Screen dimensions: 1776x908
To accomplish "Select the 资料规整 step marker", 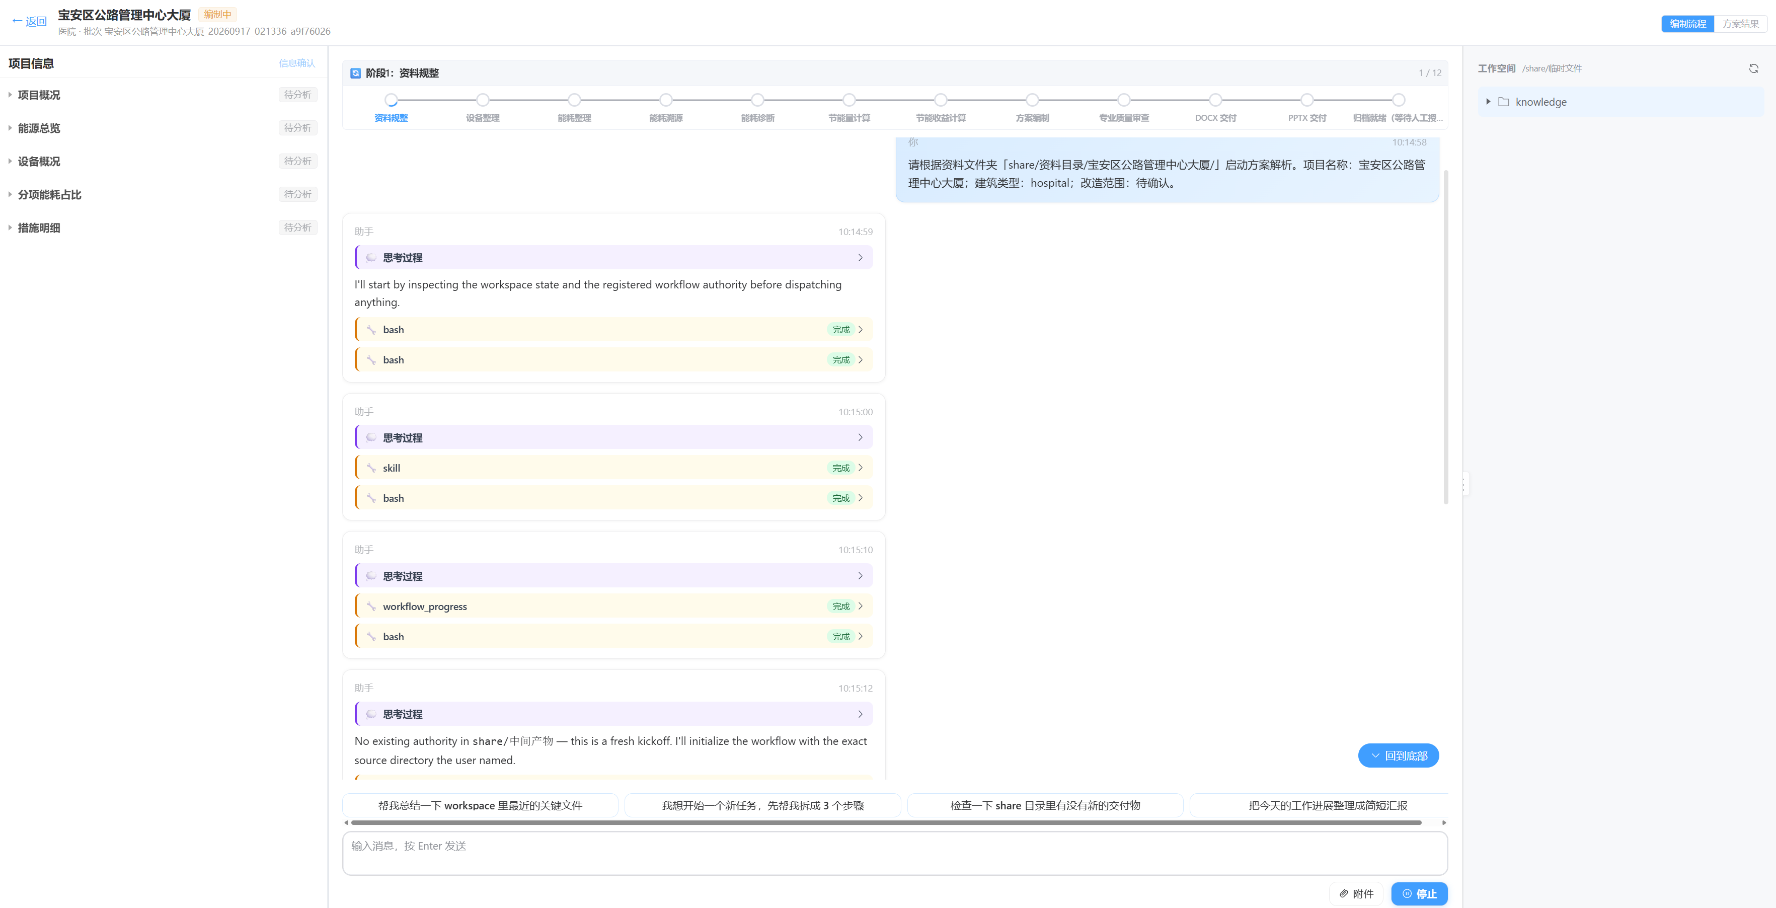I will pos(391,100).
